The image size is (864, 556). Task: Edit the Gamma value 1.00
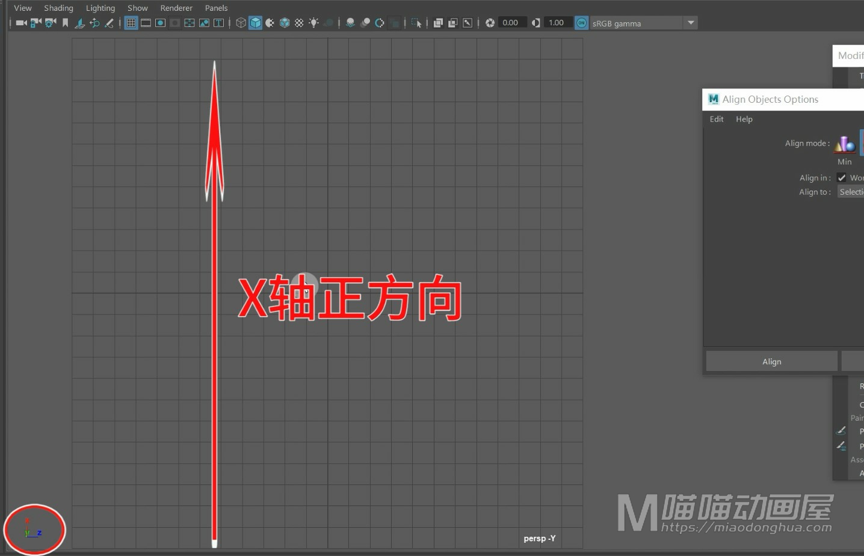coord(557,23)
